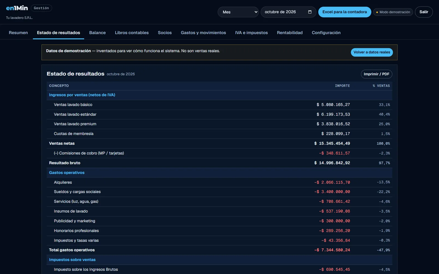The image size is (439, 274).
Task: Click the Cuotas de membresía row label
Action: click(74, 134)
